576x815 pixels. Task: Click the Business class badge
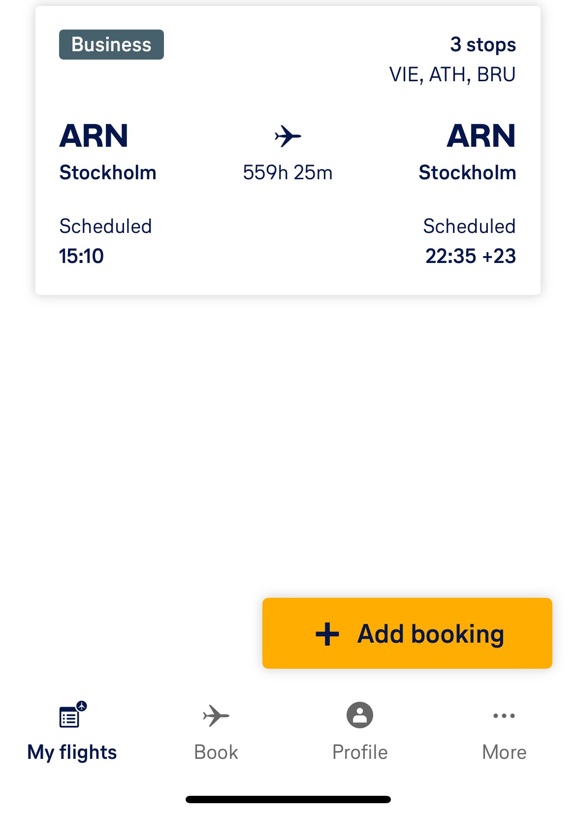pos(111,45)
